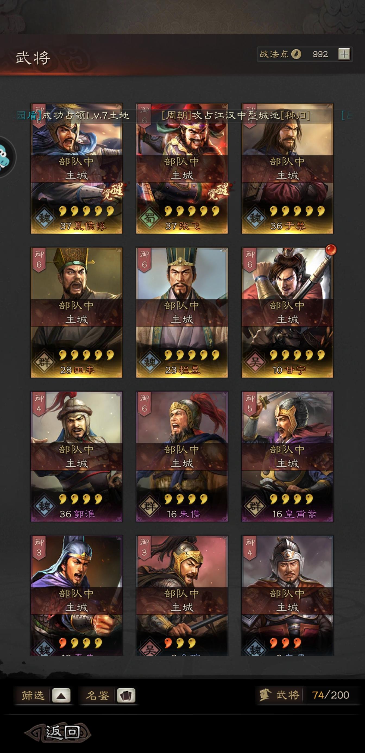Go back with the 返回 button
The width and height of the screenshot is (365, 753).
pyautogui.click(x=58, y=732)
